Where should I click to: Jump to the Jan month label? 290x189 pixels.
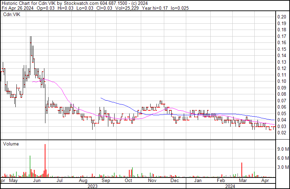(x=198, y=181)
